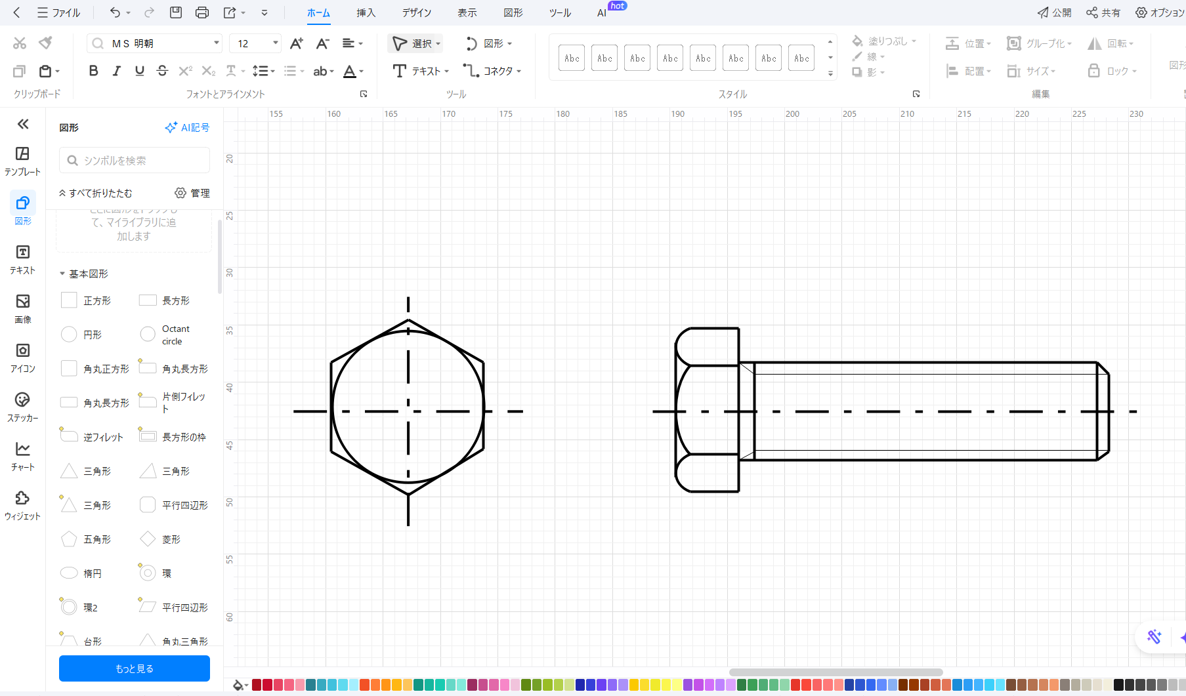
Task: Toggle Bold formatting
Action: pos(93,71)
